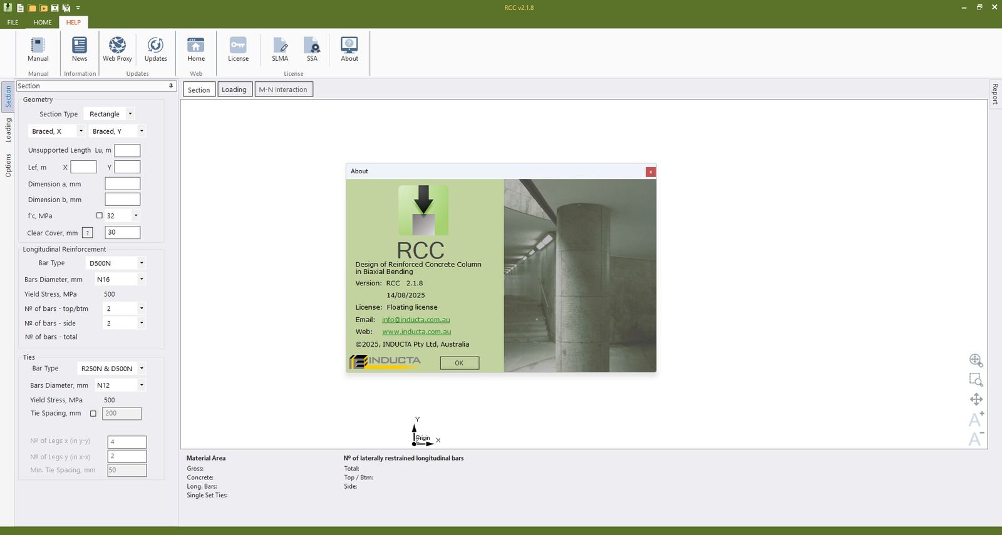Check for Updates
1002x535 pixels.
155,49
